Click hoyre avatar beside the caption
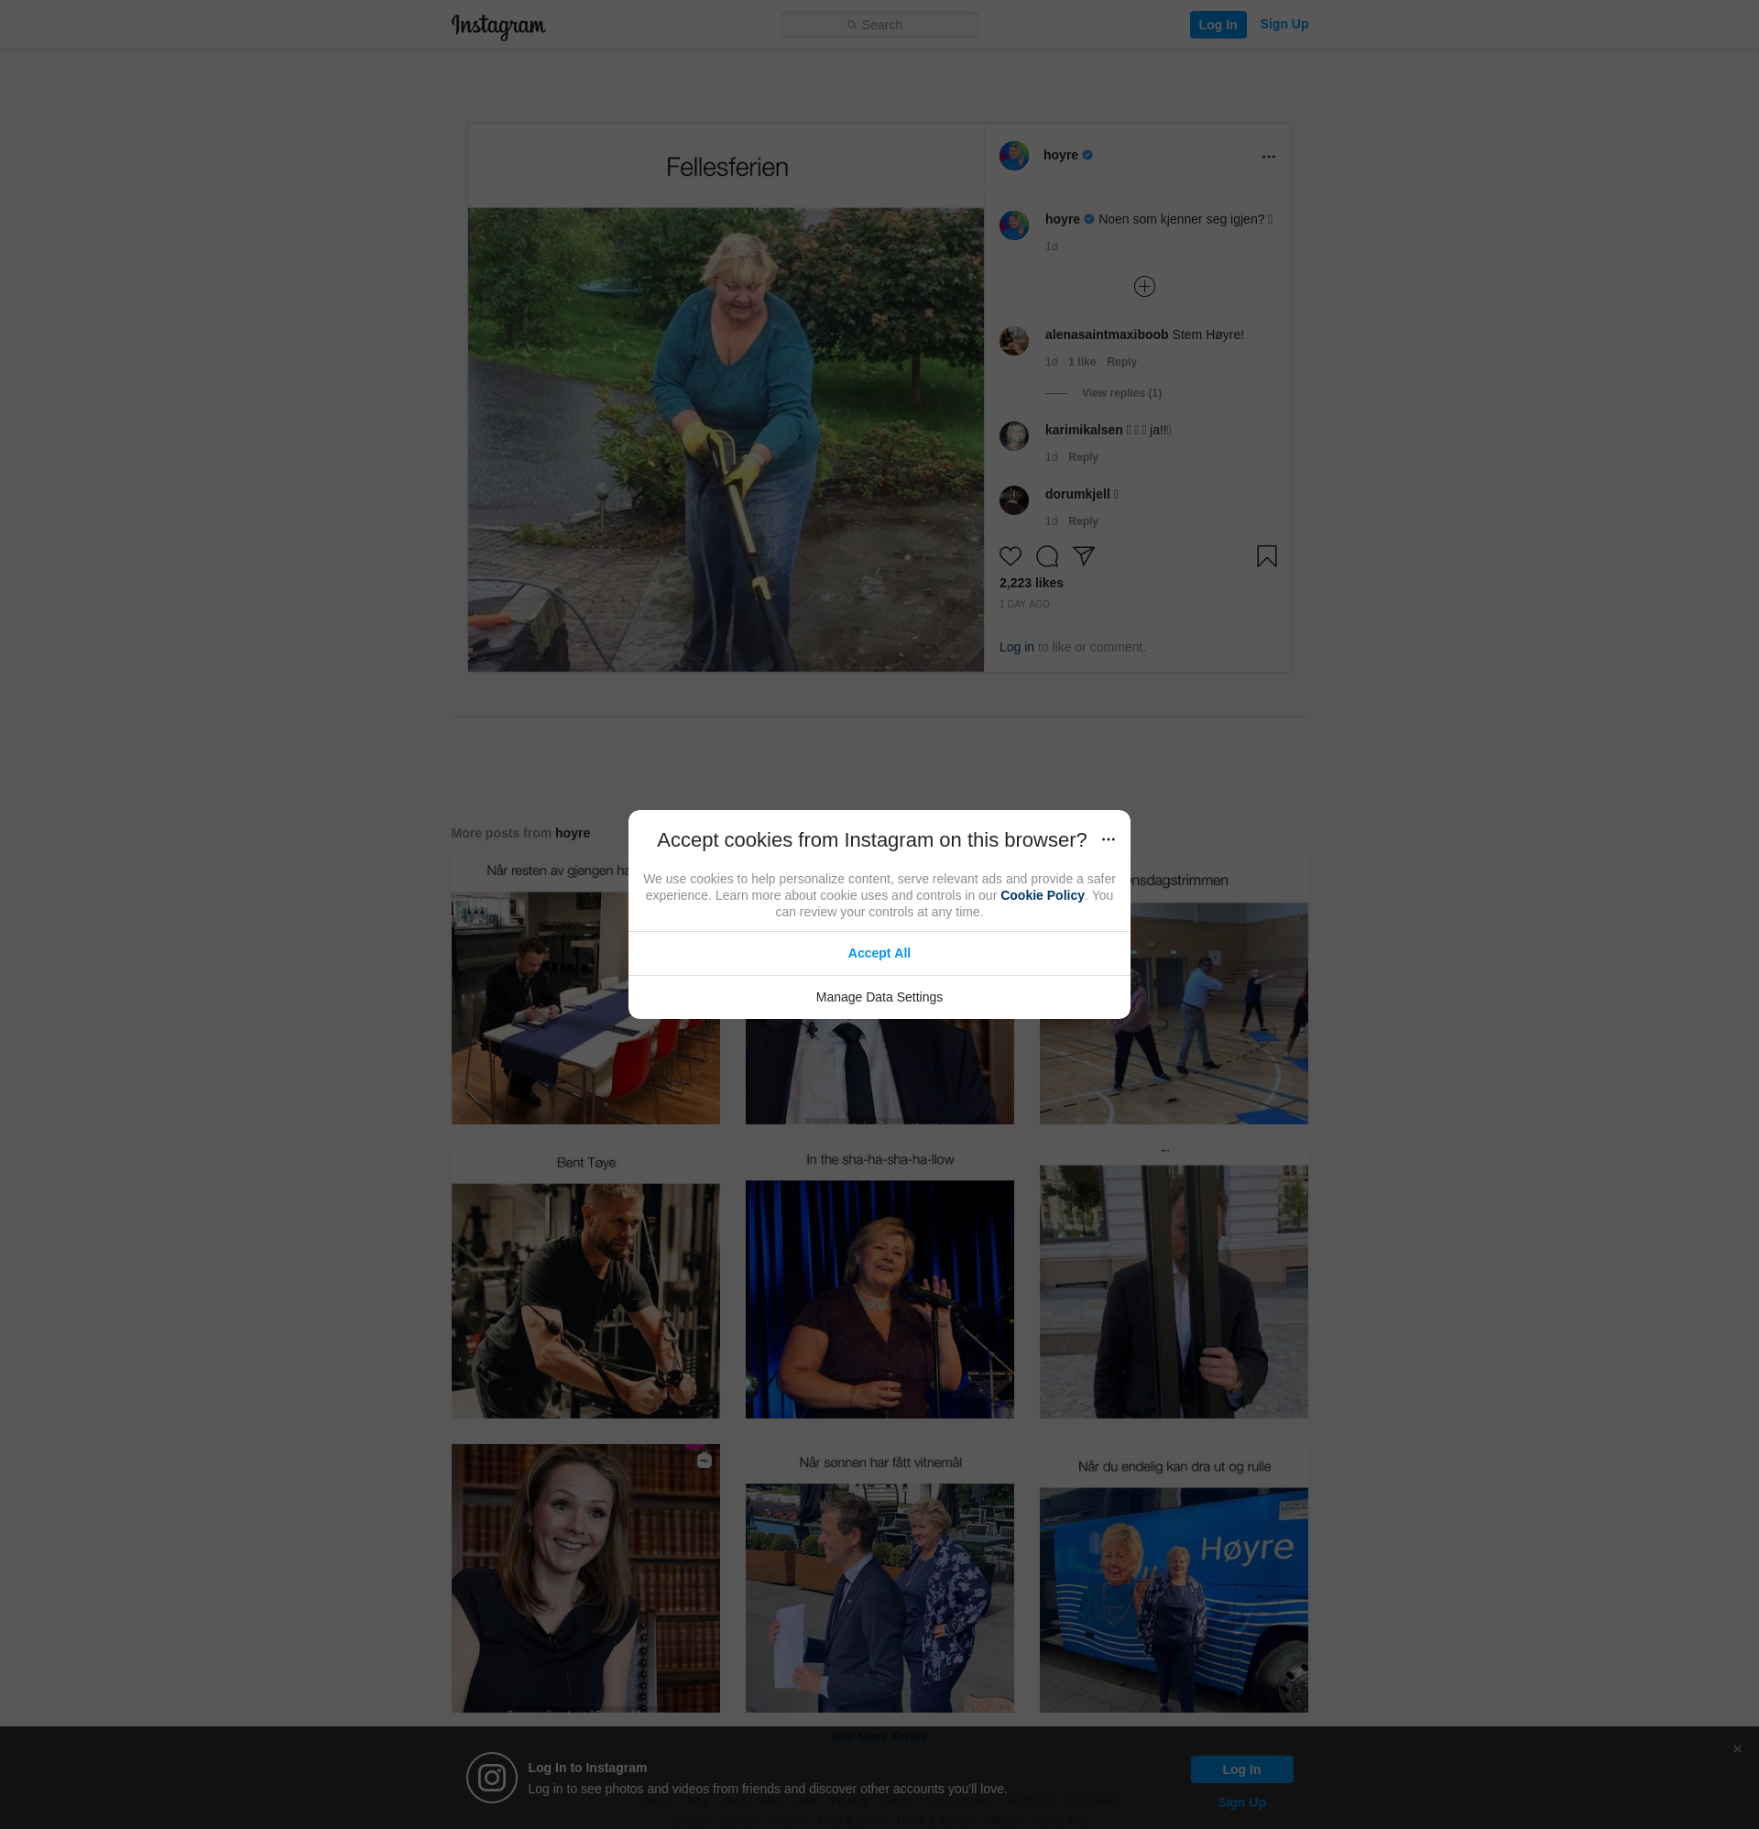This screenshot has width=1759, height=1829. [x=1013, y=225]
